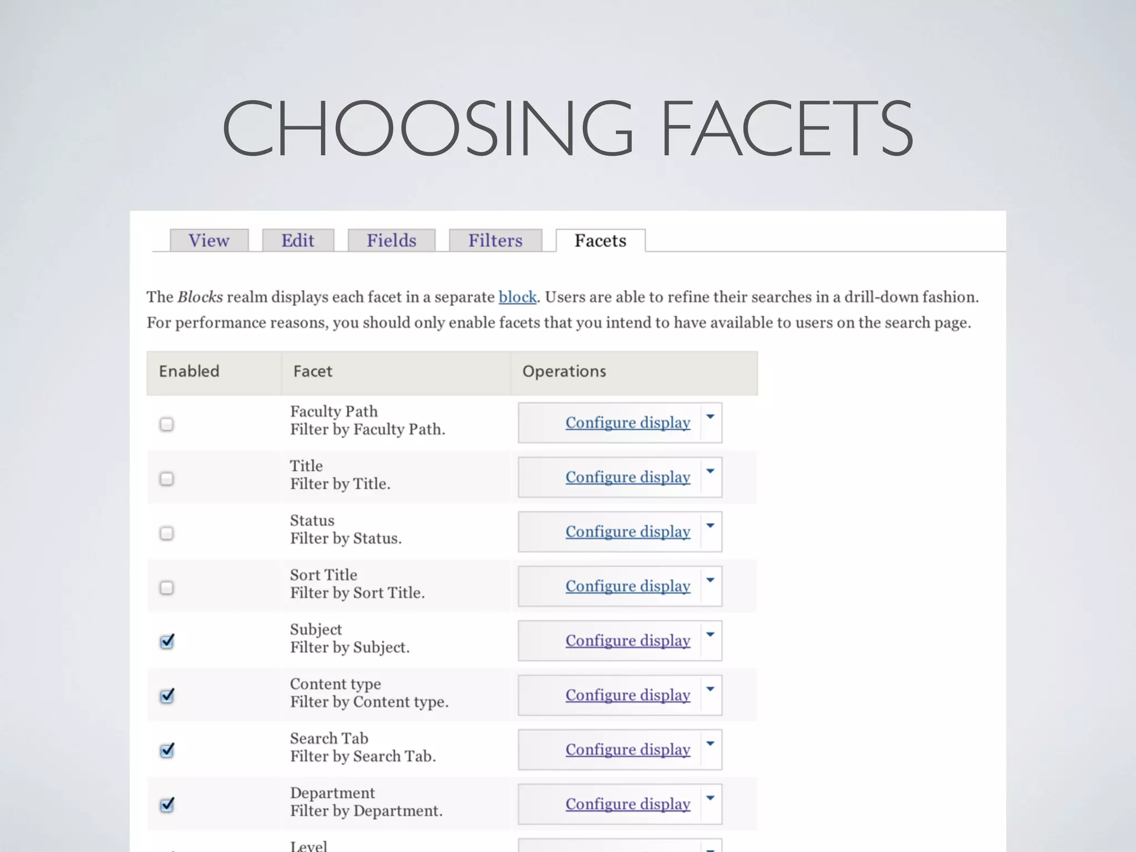1136x852 pixels.
Task: Check the Sort Title facet checkbox
Action: pyautogui.click(x=166, y=587)
